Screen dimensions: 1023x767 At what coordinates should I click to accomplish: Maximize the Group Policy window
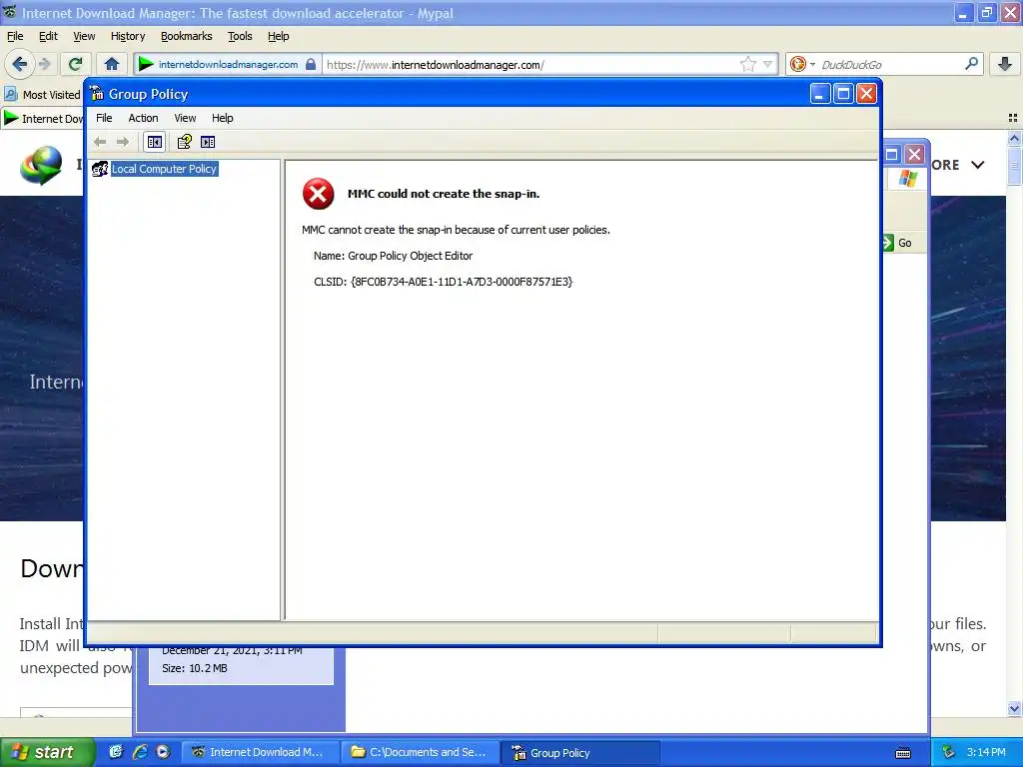click(843, 94)
